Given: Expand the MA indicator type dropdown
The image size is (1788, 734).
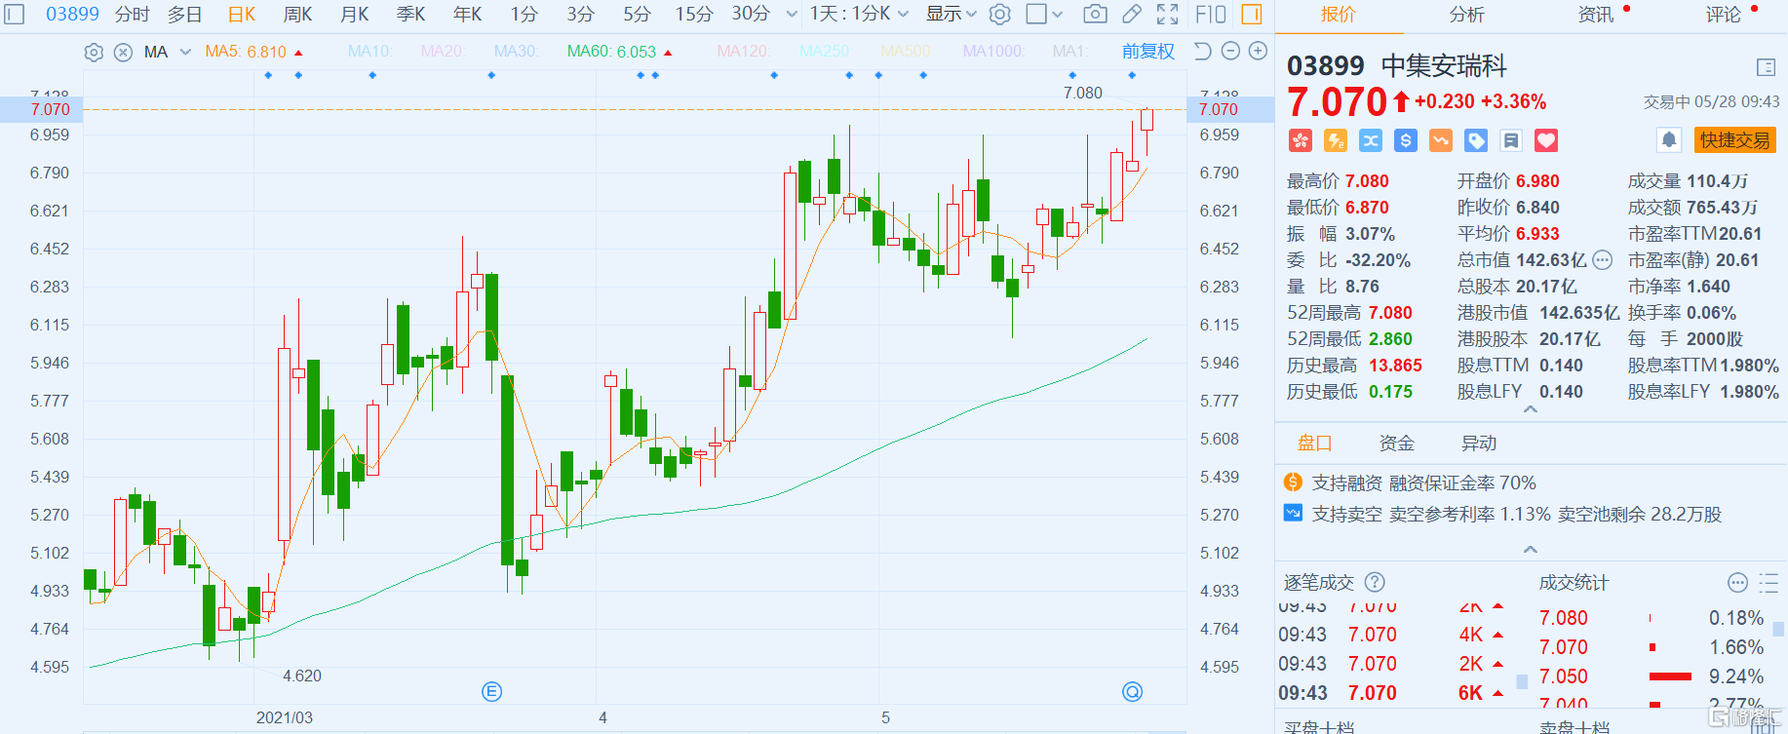Looking at the screenshot, I should point(185,53).
